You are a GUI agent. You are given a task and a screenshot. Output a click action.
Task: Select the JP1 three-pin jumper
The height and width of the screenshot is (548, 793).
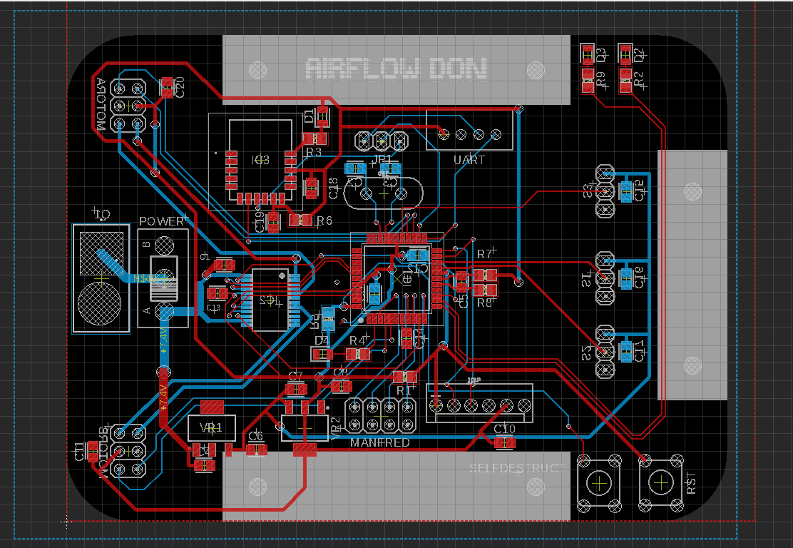click(381, 141)
